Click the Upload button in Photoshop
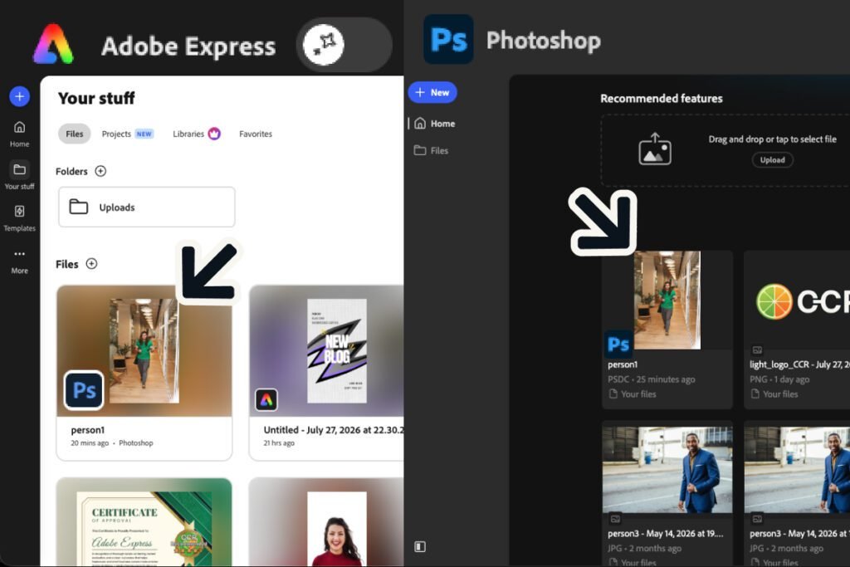 pyautogui.click(x=773, y=160)
